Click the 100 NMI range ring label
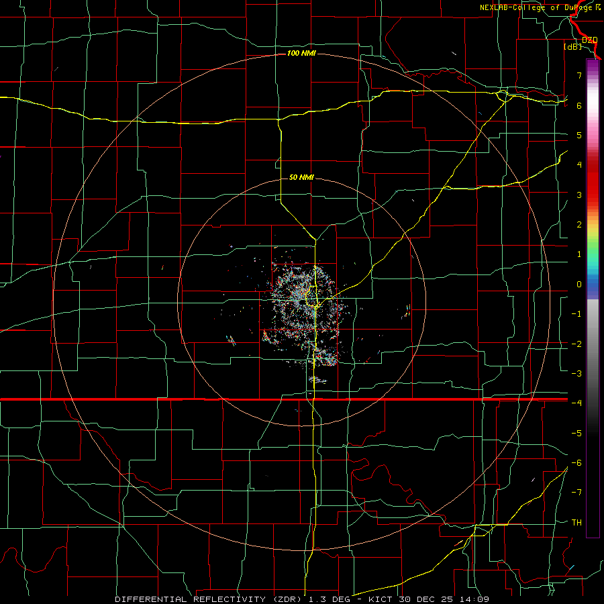 coord(301,53)
